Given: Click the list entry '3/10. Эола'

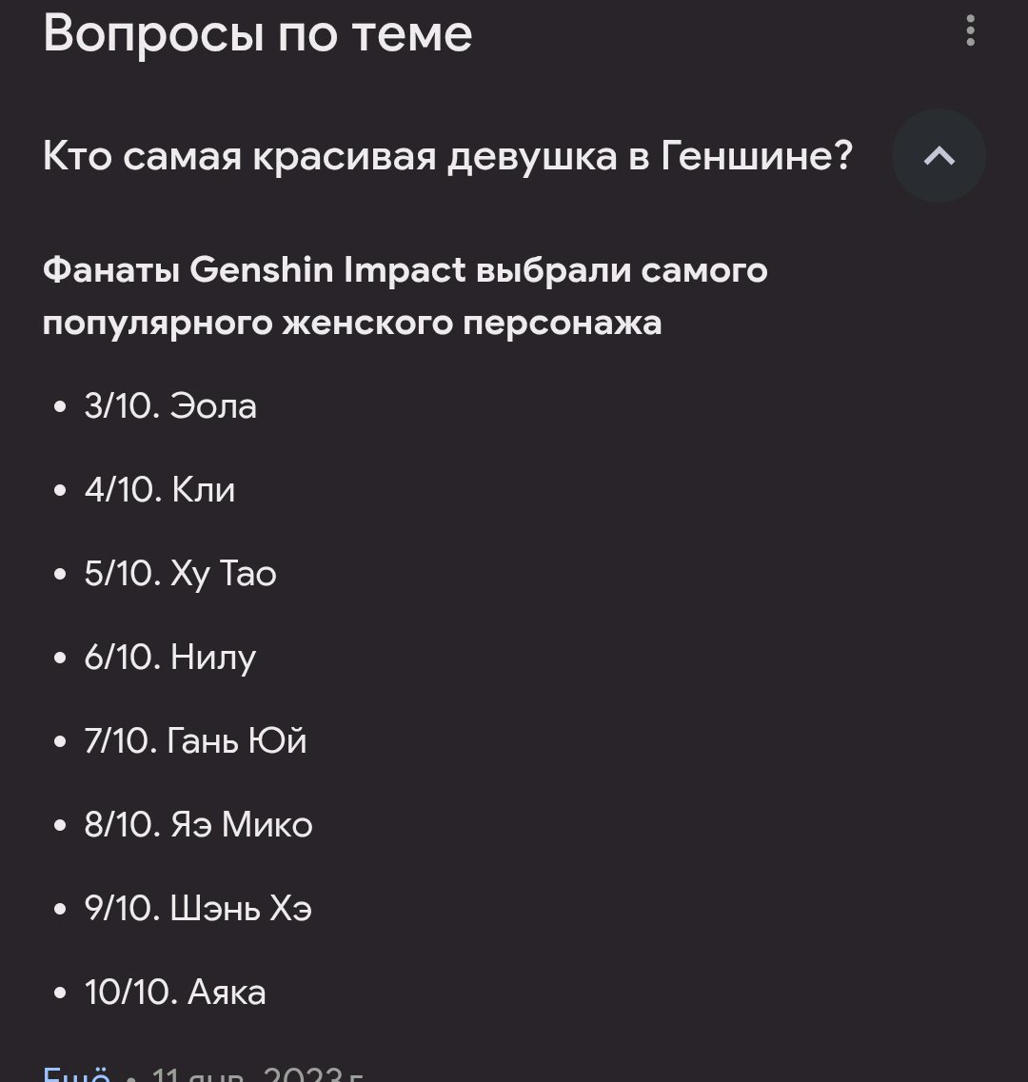Looking at the screenshot, I should (x=170, y=405).
